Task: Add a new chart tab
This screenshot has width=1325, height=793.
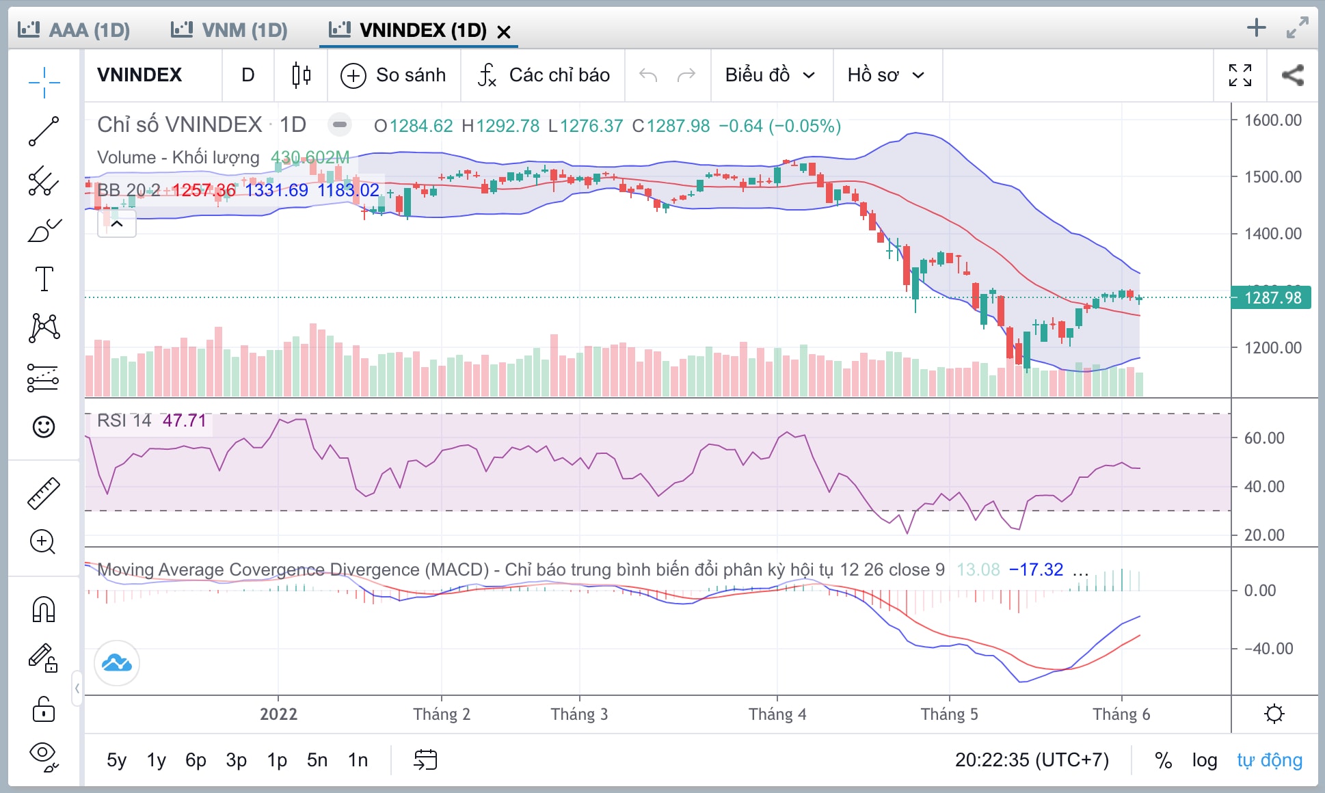Action: point(1256,28)
